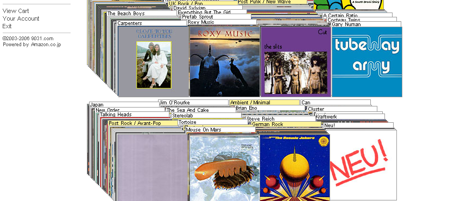Open the Carpenters Close To You album cover

click(153, 61)
